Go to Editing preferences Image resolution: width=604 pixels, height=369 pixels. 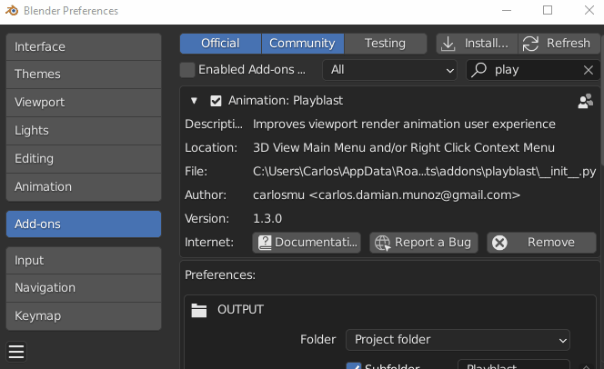pos(84,158)
